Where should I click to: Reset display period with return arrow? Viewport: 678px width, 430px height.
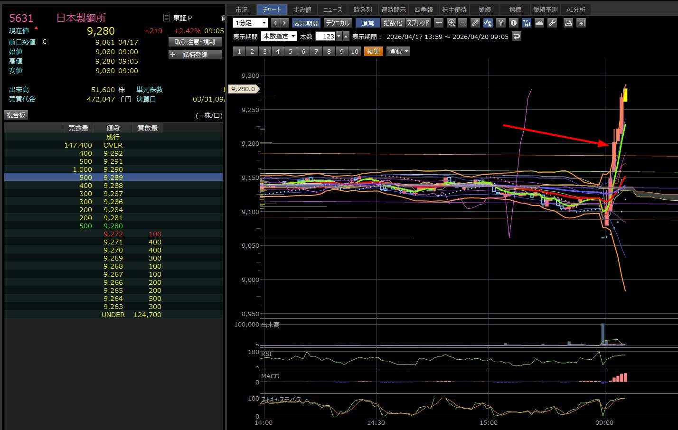pyautogui.click(x=517, y=36)
